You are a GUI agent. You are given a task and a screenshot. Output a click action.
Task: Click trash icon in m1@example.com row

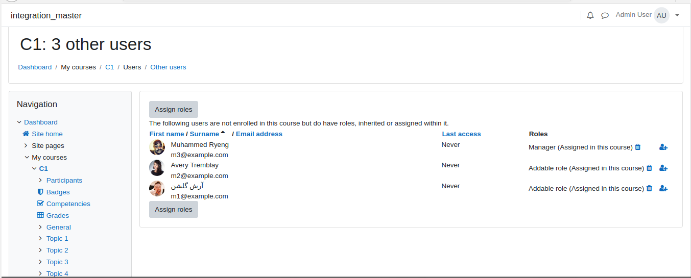pos(650,188)
